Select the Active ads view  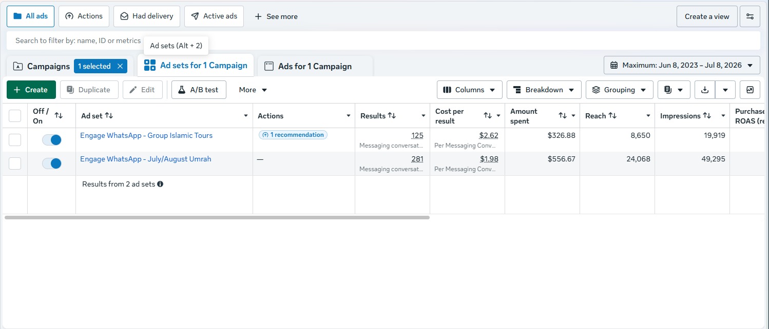(x=214, y=16)
